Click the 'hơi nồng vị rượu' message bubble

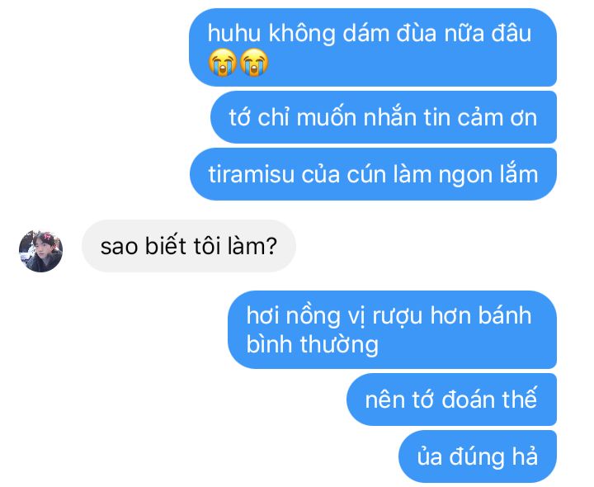point(392,329)
